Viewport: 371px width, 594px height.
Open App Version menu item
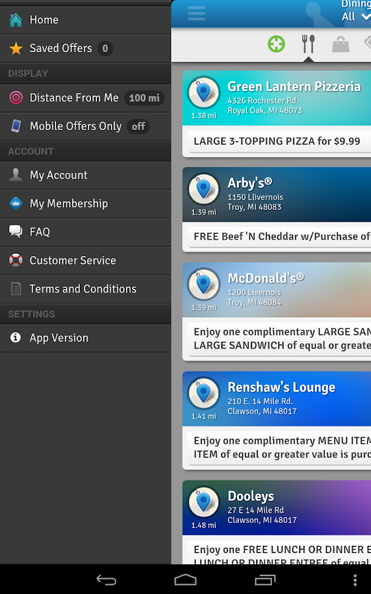[x=85, y=337]
